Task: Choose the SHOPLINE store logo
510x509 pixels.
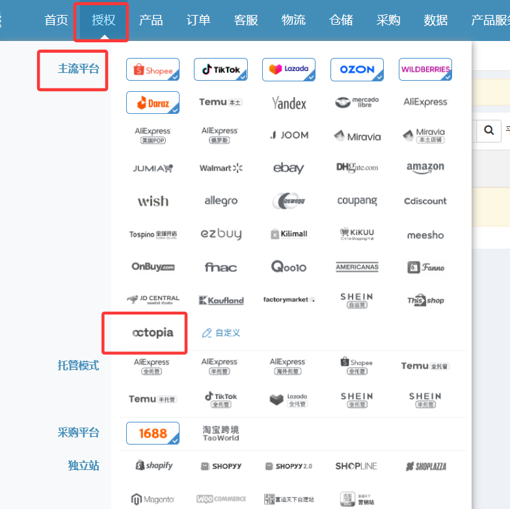Action: point(356,466)
